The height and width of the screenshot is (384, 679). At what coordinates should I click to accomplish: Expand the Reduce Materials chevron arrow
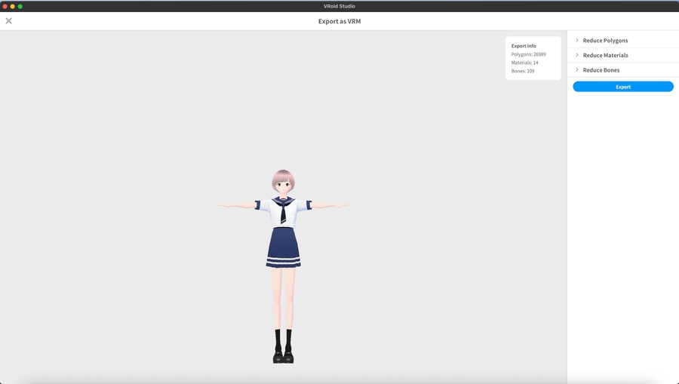(x=577, y=55)
